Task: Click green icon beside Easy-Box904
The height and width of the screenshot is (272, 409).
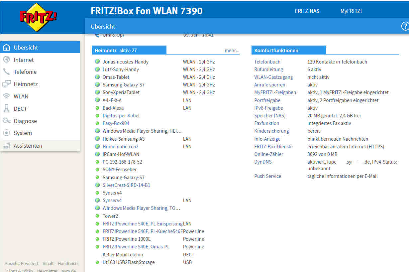Action: pyautogui.click(x=97, y=123)
